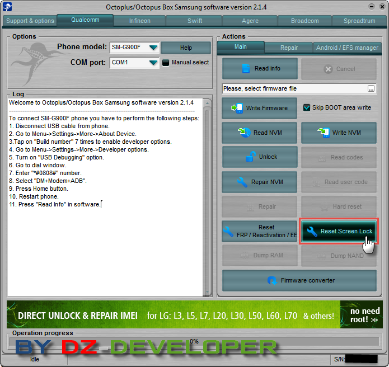Screen dimensions: 389x367
Task: Click log line 'Restart phone.'
Action: pos(34,196)
